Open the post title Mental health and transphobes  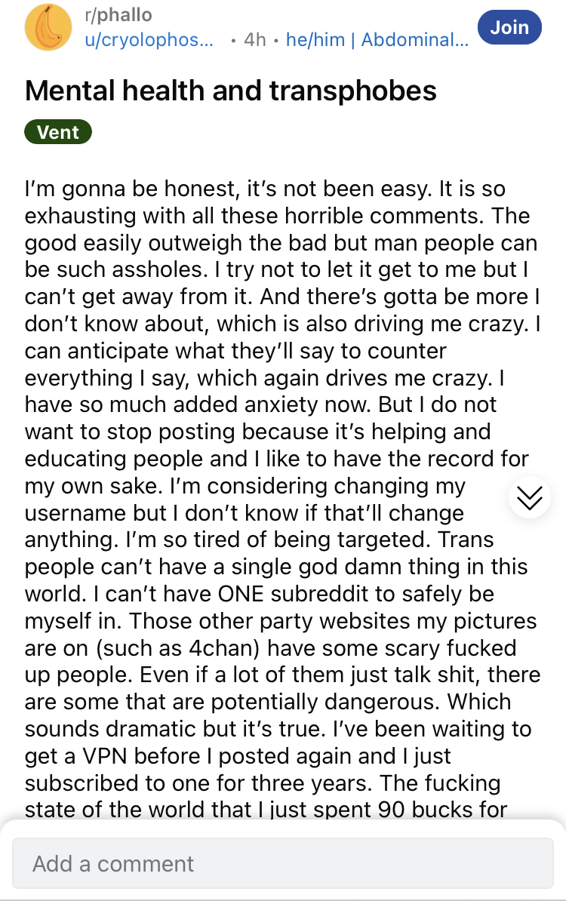(231, 91)
